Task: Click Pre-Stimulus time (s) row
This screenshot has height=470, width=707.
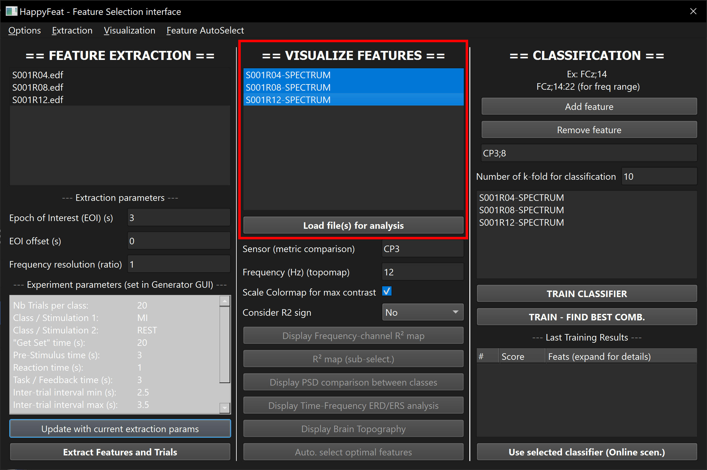Action: 114,355
